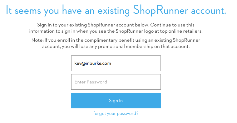Click "on that account." ending the note
The height and width of the screenshot is (123, 237).
point(172,46)
